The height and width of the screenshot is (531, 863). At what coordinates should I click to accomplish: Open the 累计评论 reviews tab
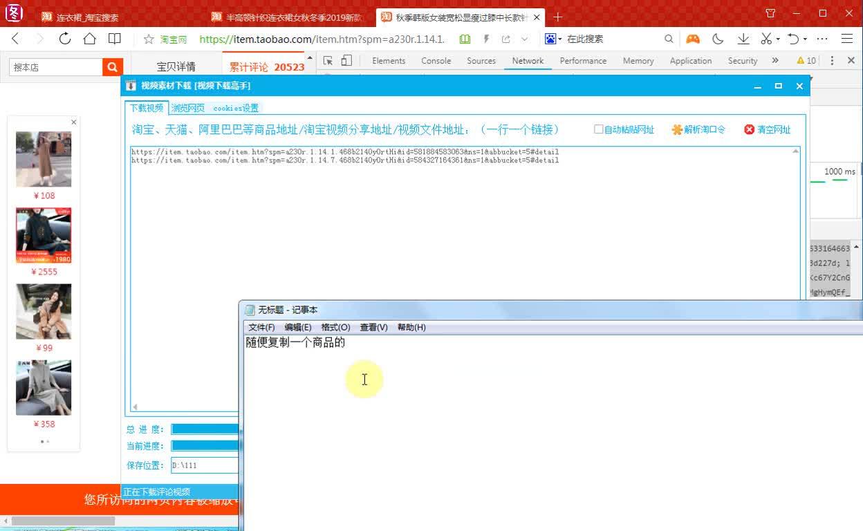(x=267, y=67)
